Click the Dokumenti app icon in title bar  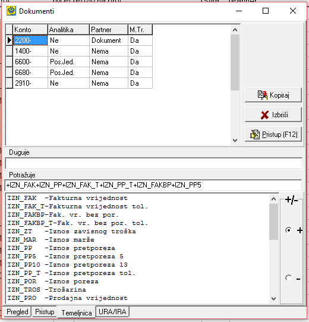click(11, 11)
